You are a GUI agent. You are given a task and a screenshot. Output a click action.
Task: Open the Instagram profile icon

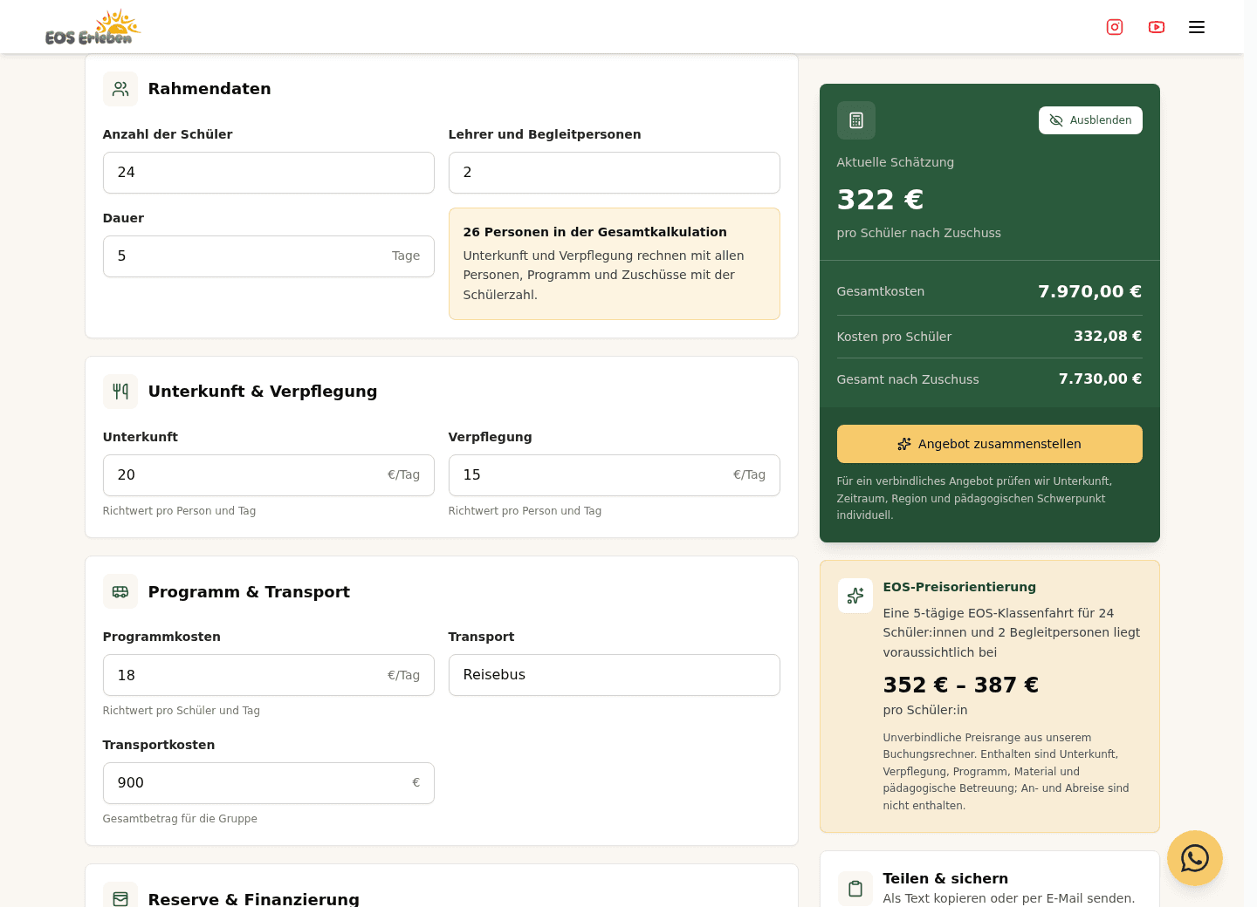[x=1115, y=27]
